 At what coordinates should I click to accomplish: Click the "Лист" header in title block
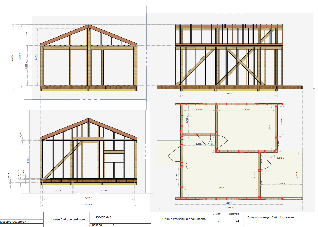coord(217,214)
